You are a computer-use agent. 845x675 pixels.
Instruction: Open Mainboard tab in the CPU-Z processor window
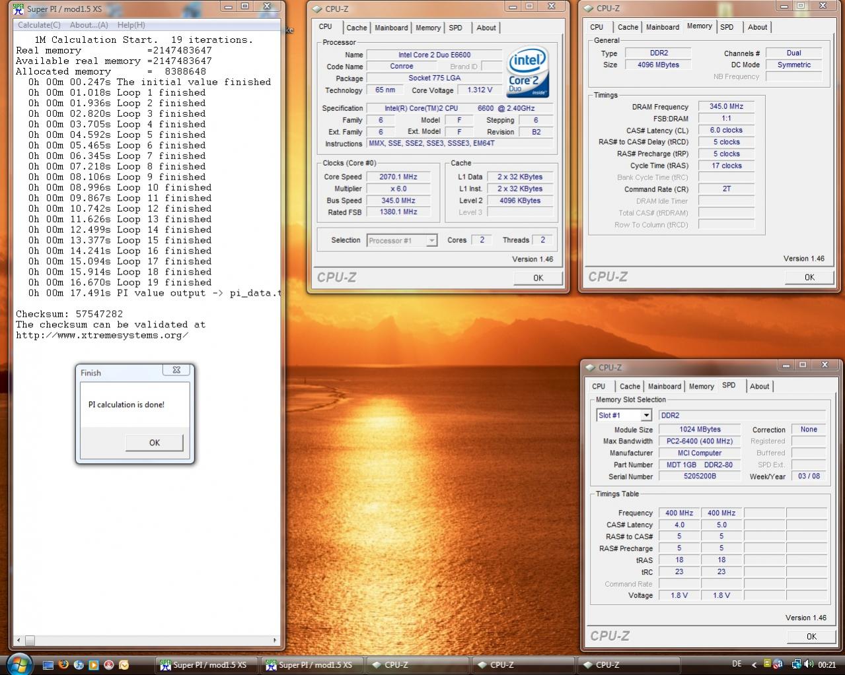point(391,28)
